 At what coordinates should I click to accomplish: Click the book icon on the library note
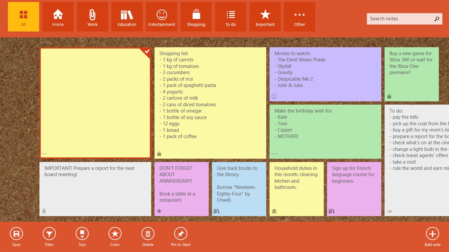[217, 211]
